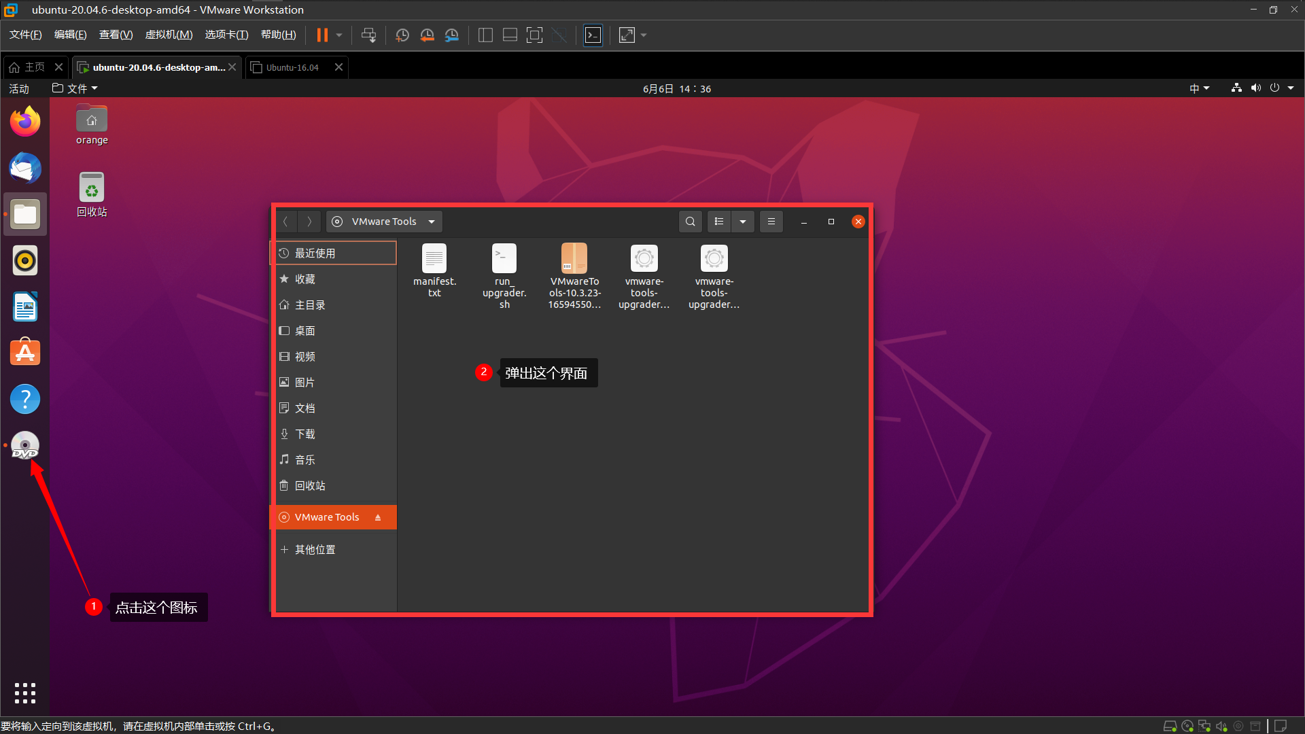Image resolution: width=1305 pixels, height=734 pixels.
Task: Close the Ubuntu-16.04 tab
Action: pyautogui.click(x=338, y=67)
